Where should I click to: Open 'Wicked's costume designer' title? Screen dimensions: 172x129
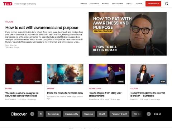pos(22,94)
